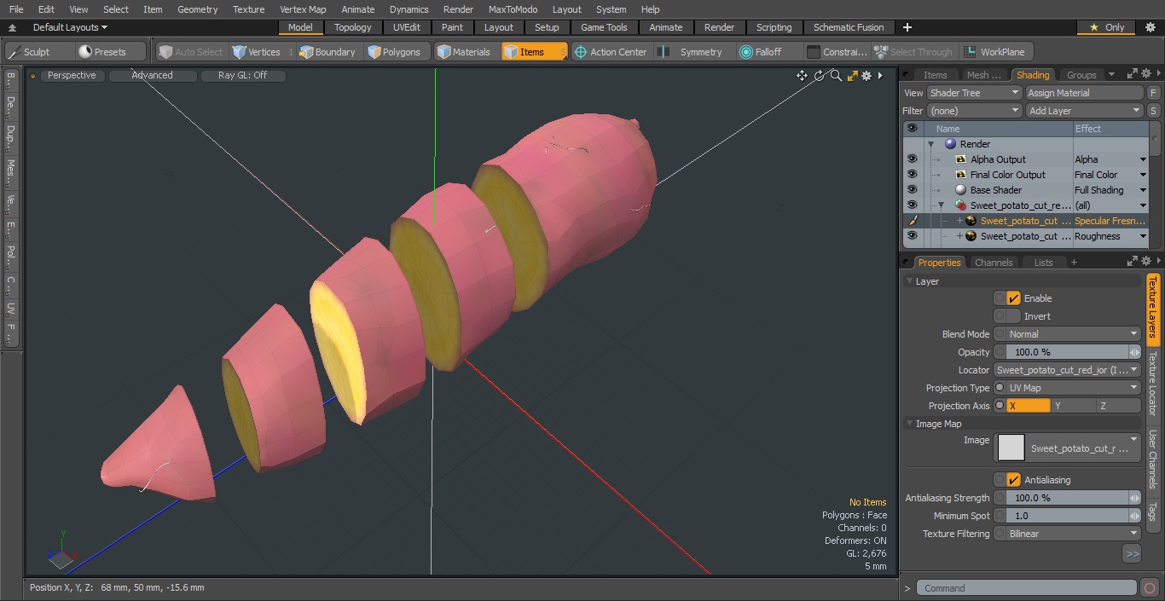The image size is (1165, 601).
Task: Switch to the Topology layout tab
Action: pyautogui.click(x=352, y=27)
